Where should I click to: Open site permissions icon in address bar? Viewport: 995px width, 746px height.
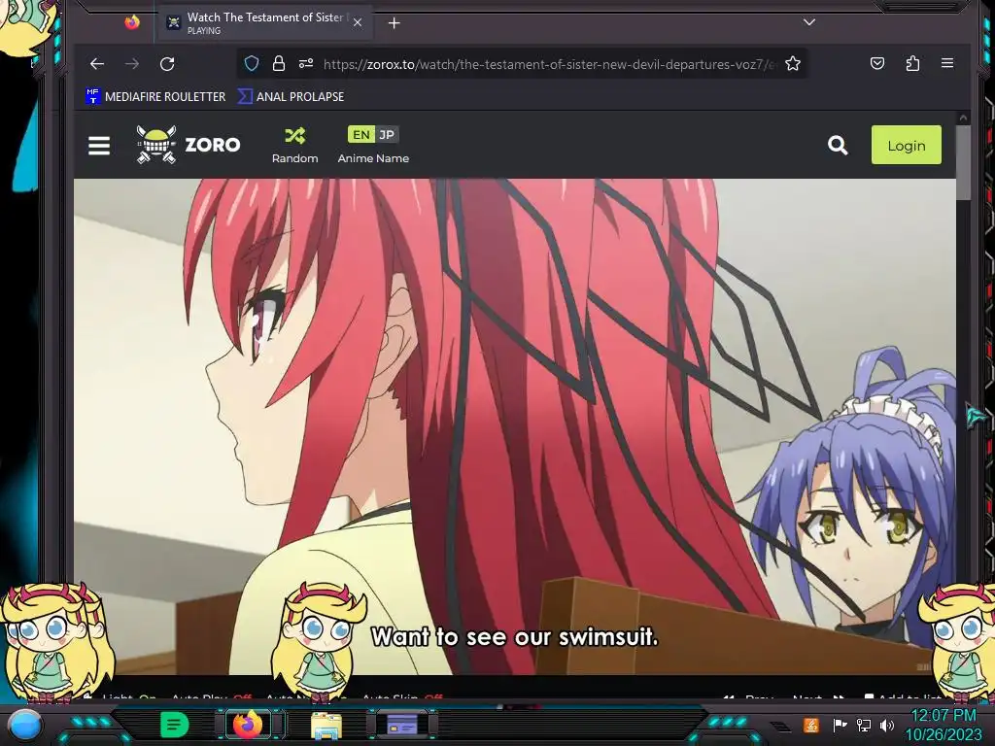click(306, 63)
